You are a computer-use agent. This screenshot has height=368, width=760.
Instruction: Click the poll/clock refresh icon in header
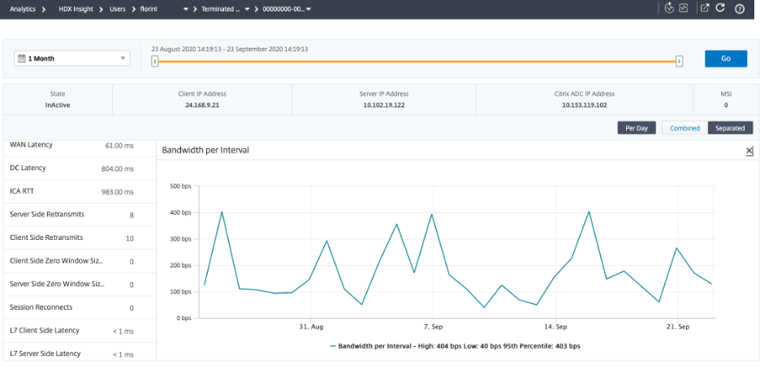point(668,8)
